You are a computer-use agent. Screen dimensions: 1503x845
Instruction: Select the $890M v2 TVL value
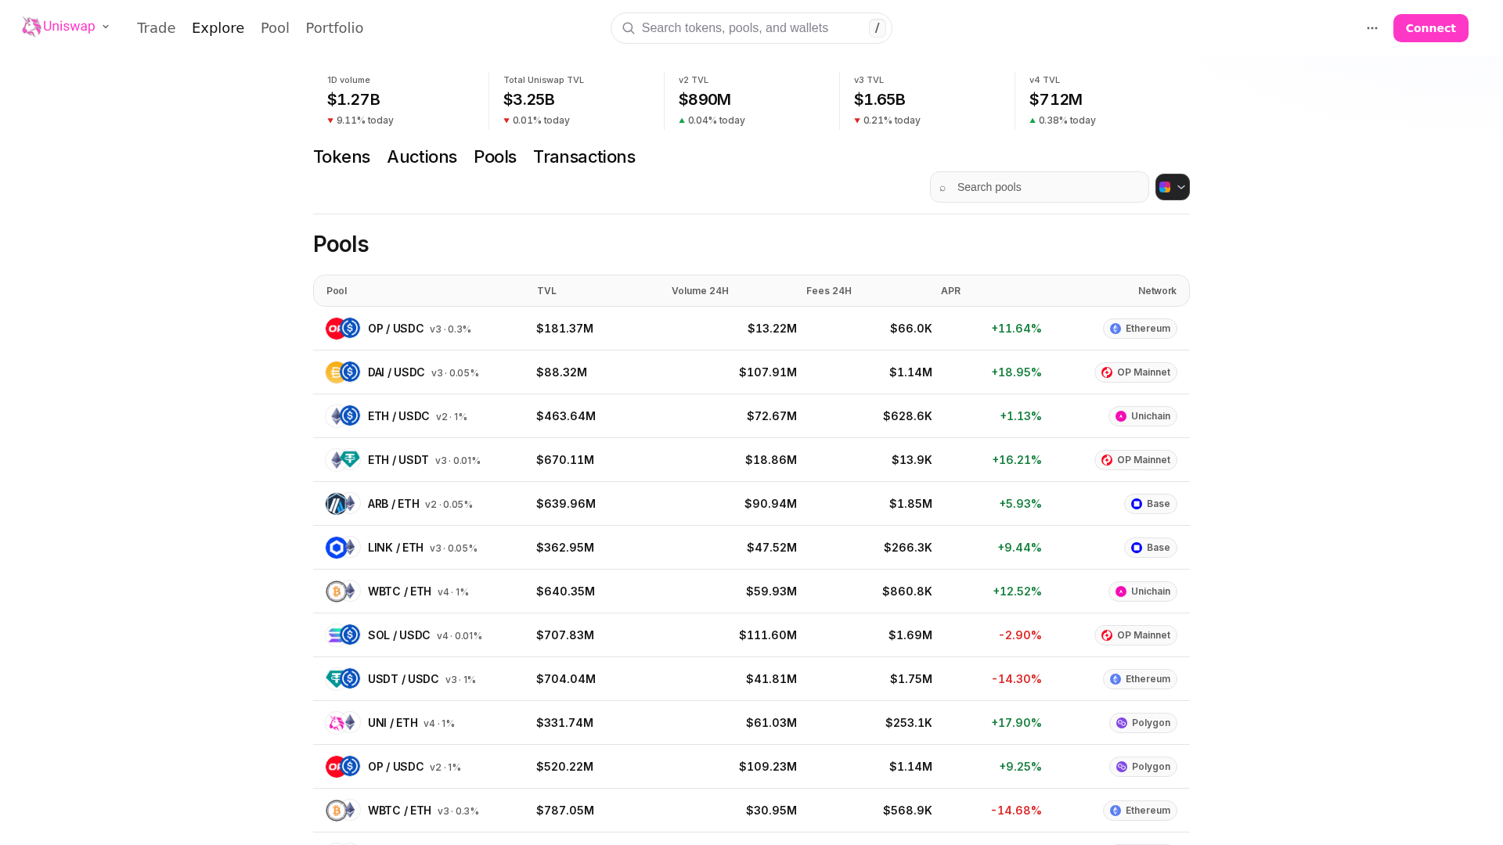[705, 99]
